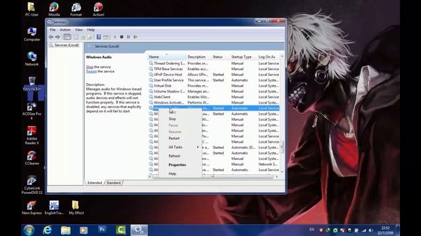Select the UPnP Device Host row
The image size is (421, 236).
[214, 75]
